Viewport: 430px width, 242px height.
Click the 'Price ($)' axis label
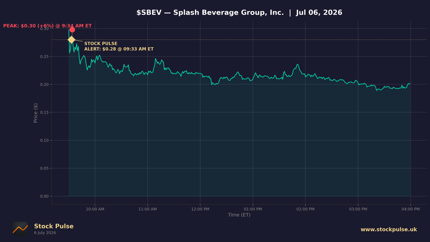click(x=35, y=113)
